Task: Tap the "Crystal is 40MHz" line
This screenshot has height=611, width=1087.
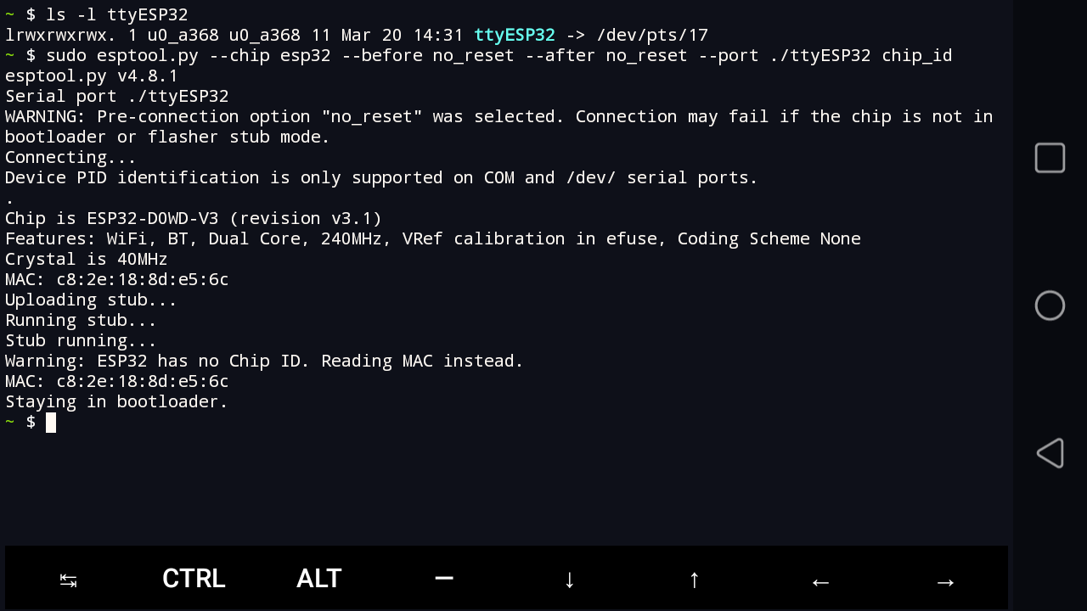Action: click(87, 259)
